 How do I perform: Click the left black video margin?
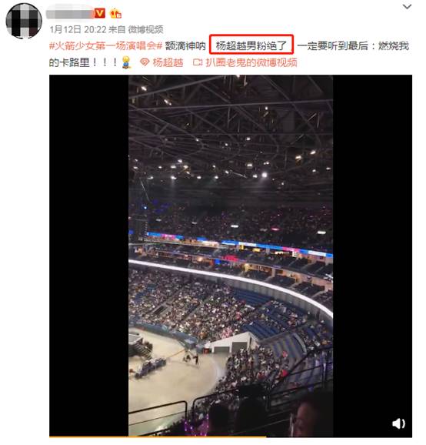pyautogui.click(x=89, y=256)
